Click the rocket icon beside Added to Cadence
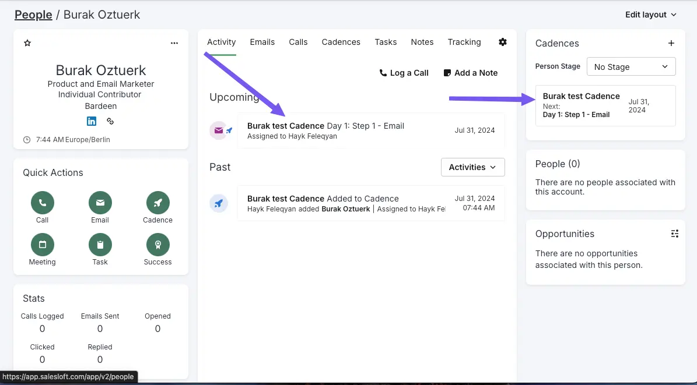 click(219, 203)
